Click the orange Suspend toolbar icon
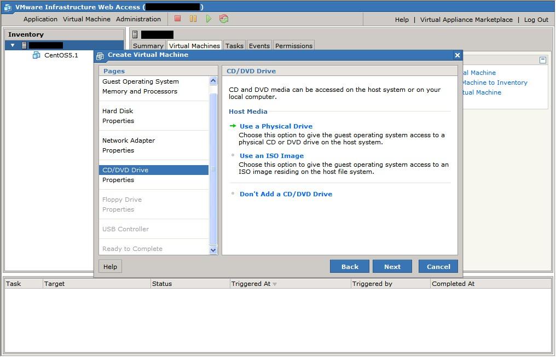 tap(193, 19)
